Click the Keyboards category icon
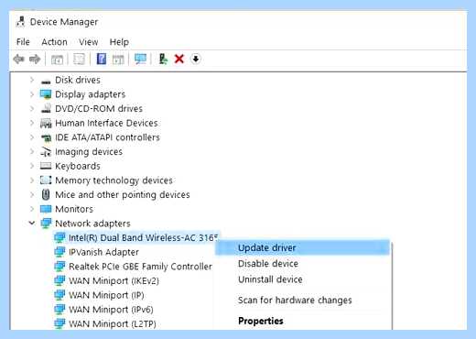 [46, 166]
